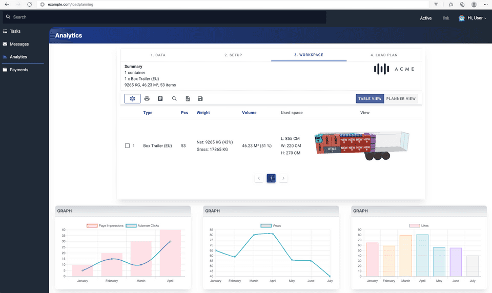Switch to TABLE VIEW
492x293 pixels.
pos(370,98)
